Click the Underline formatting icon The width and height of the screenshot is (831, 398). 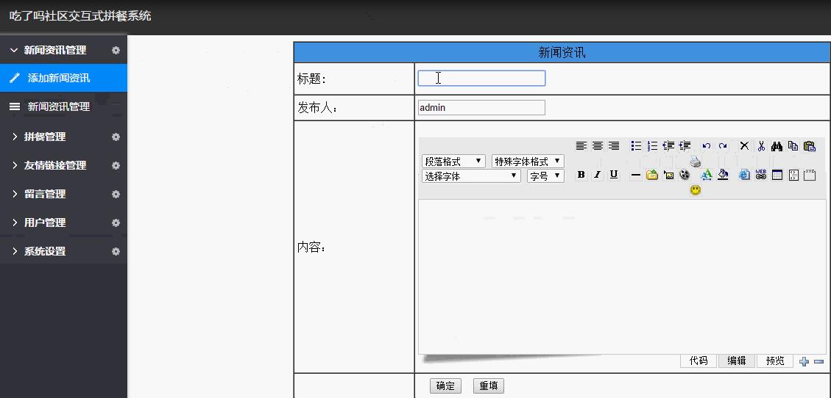(614, 175)
